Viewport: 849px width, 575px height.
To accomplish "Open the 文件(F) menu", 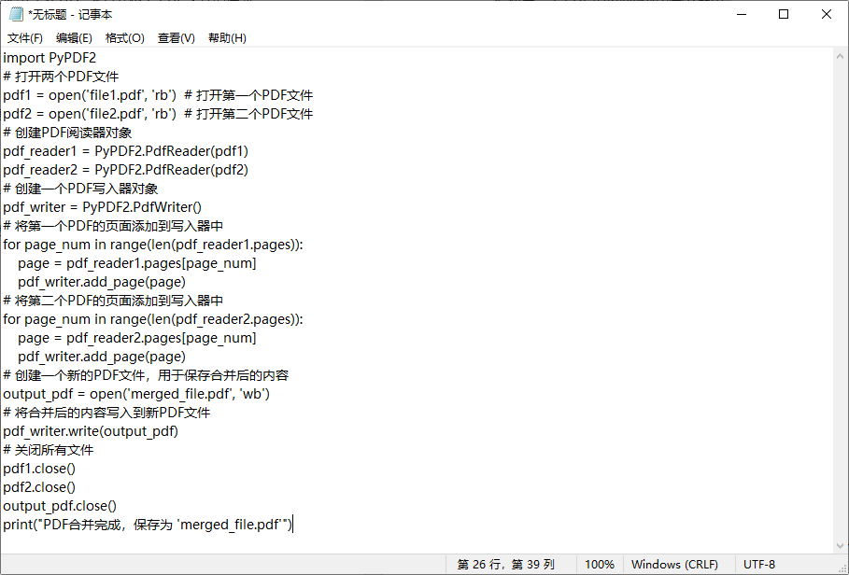I will point(25,38).
